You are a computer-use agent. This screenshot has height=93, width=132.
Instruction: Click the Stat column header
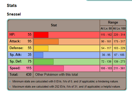[x=54, y=25]
